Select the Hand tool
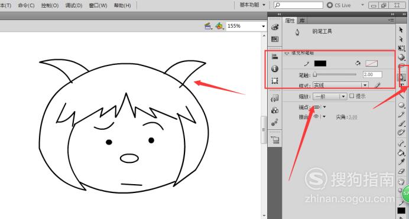This screenshot has height=219, width=409. (401, 181)
